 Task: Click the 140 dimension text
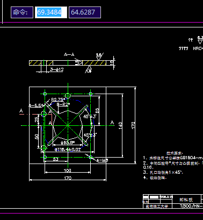pyautogui.click(x=120, y=125)
